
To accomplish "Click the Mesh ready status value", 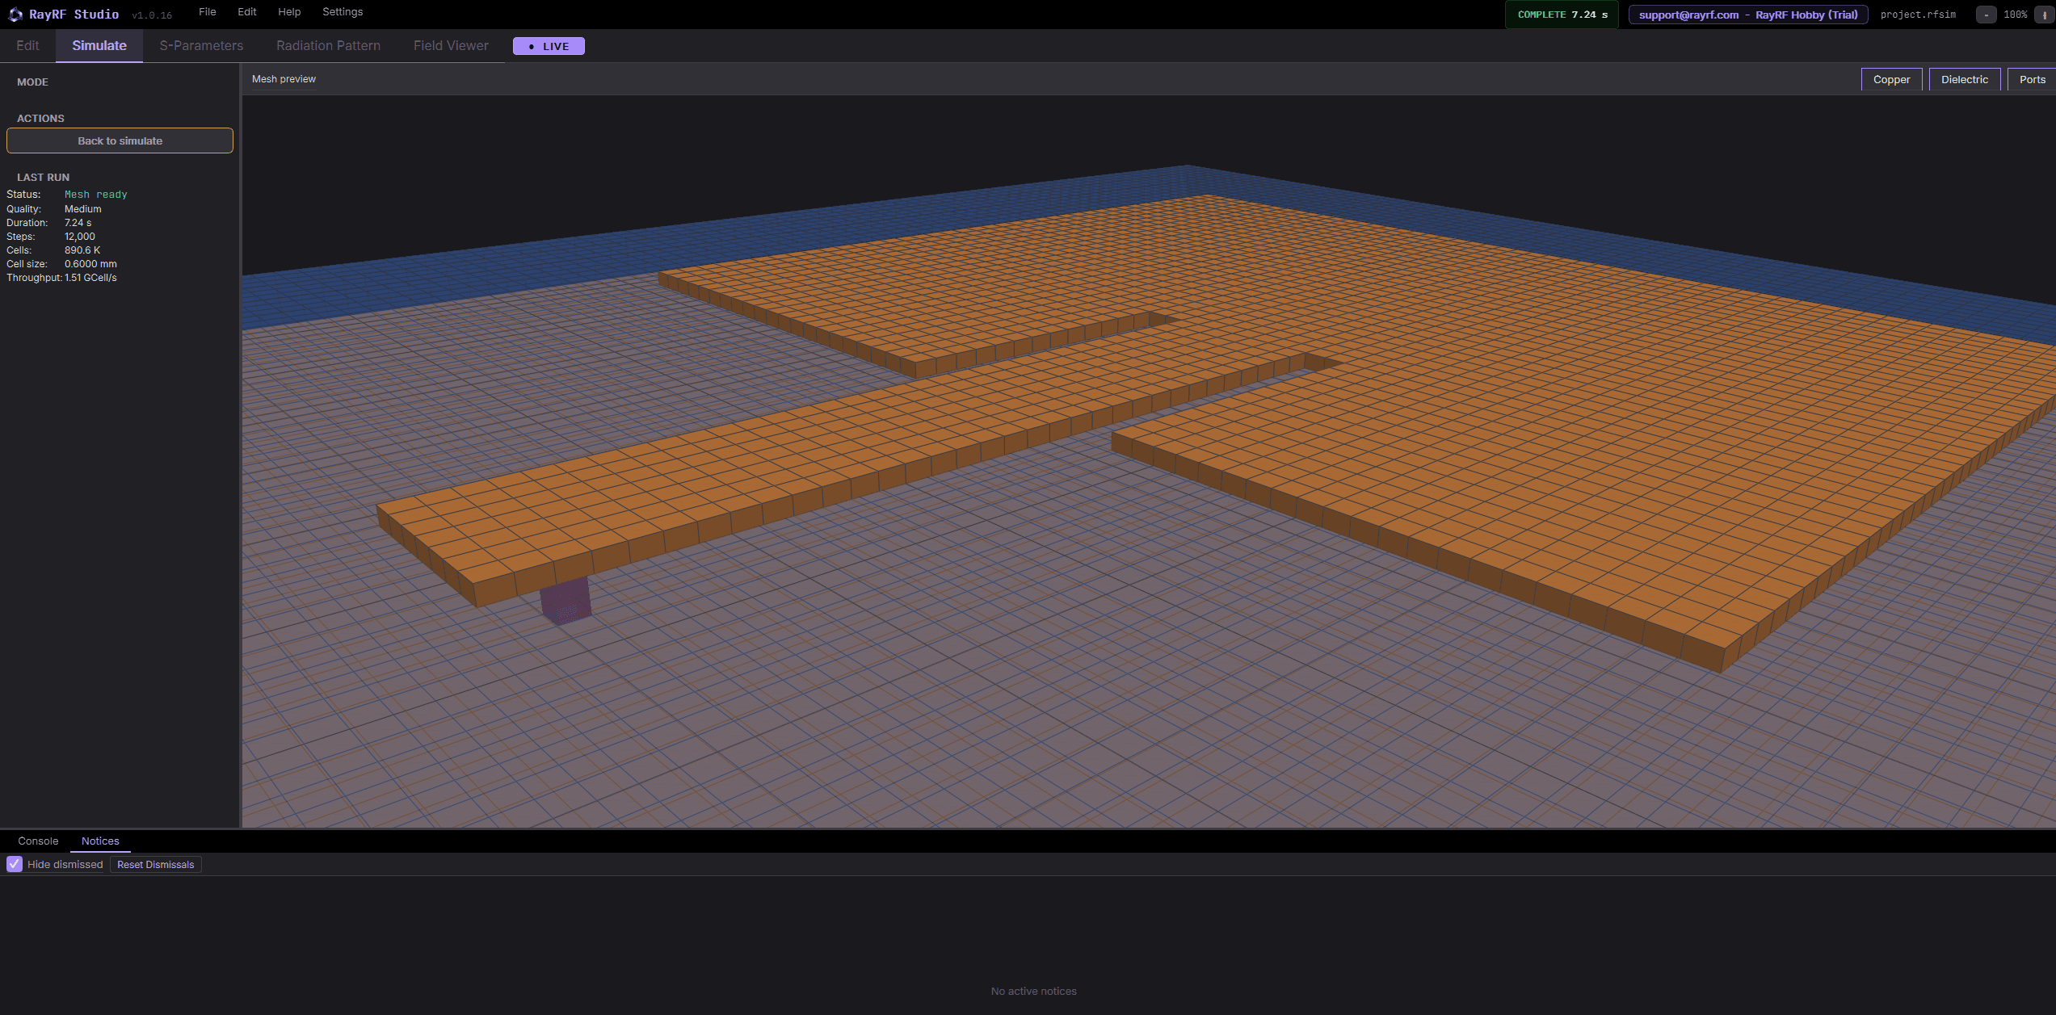I will [96, 195].
